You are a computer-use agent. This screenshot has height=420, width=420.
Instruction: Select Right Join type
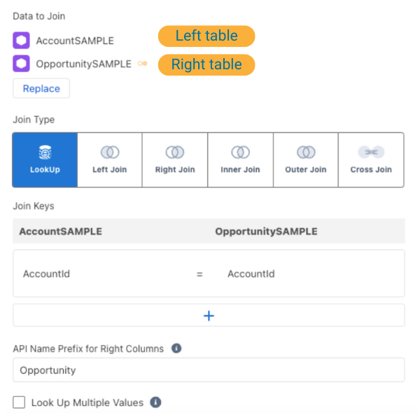pyautogui.click(x=175, y=160)
